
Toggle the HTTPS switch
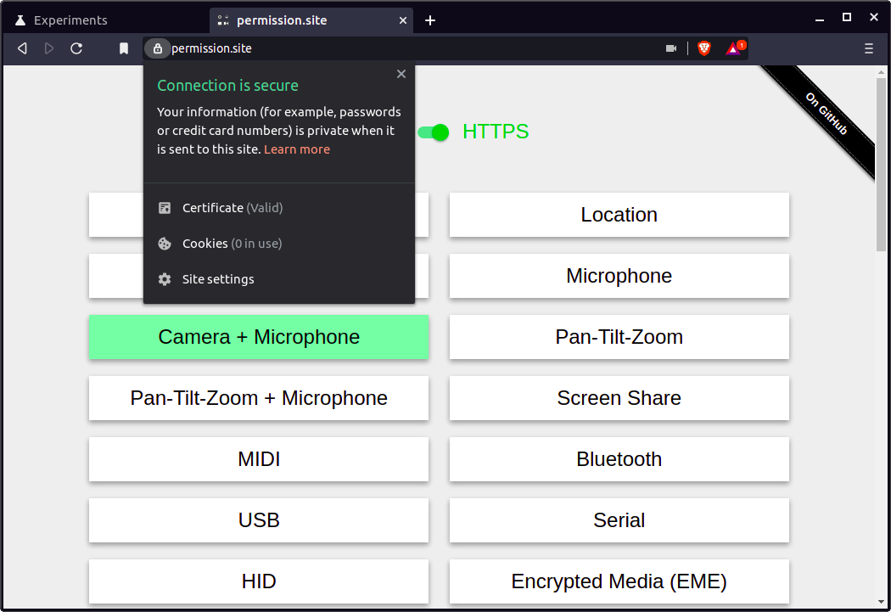(x=433, y=132)
